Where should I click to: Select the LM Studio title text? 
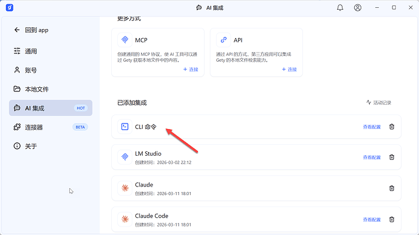pos(148,154)
